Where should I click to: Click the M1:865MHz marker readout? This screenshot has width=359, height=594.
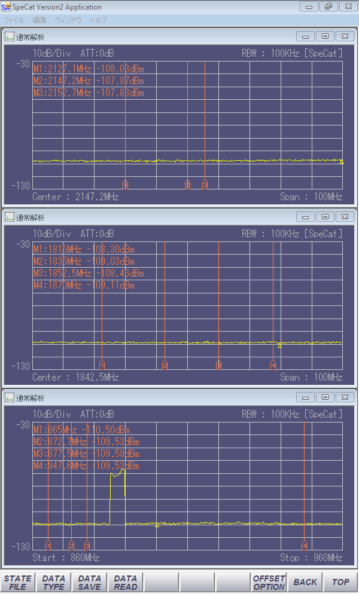coord(81,430)
